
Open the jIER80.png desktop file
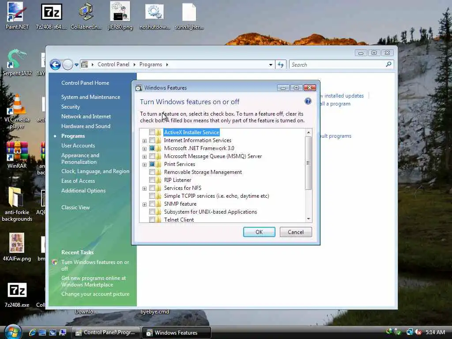coord(120,15)
